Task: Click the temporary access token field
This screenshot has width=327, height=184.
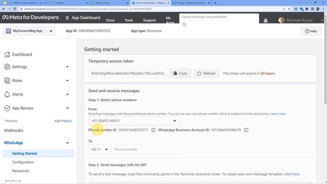Action: tap(129, 74)
